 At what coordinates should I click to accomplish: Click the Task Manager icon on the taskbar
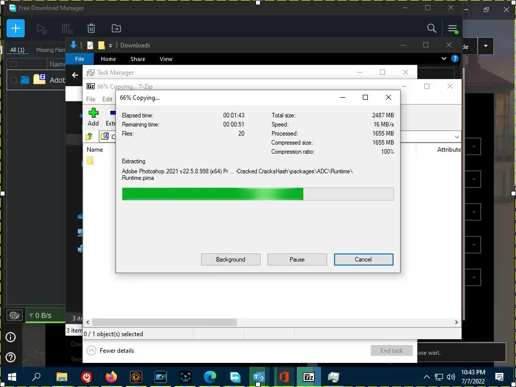coord(334,377)
